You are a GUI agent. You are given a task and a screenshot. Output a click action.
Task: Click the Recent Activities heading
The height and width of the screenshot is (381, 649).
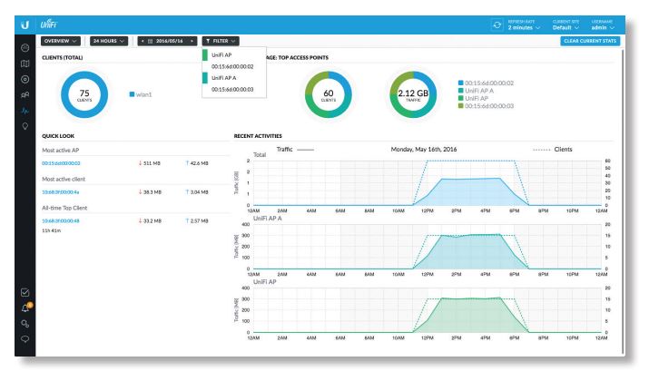258,136
